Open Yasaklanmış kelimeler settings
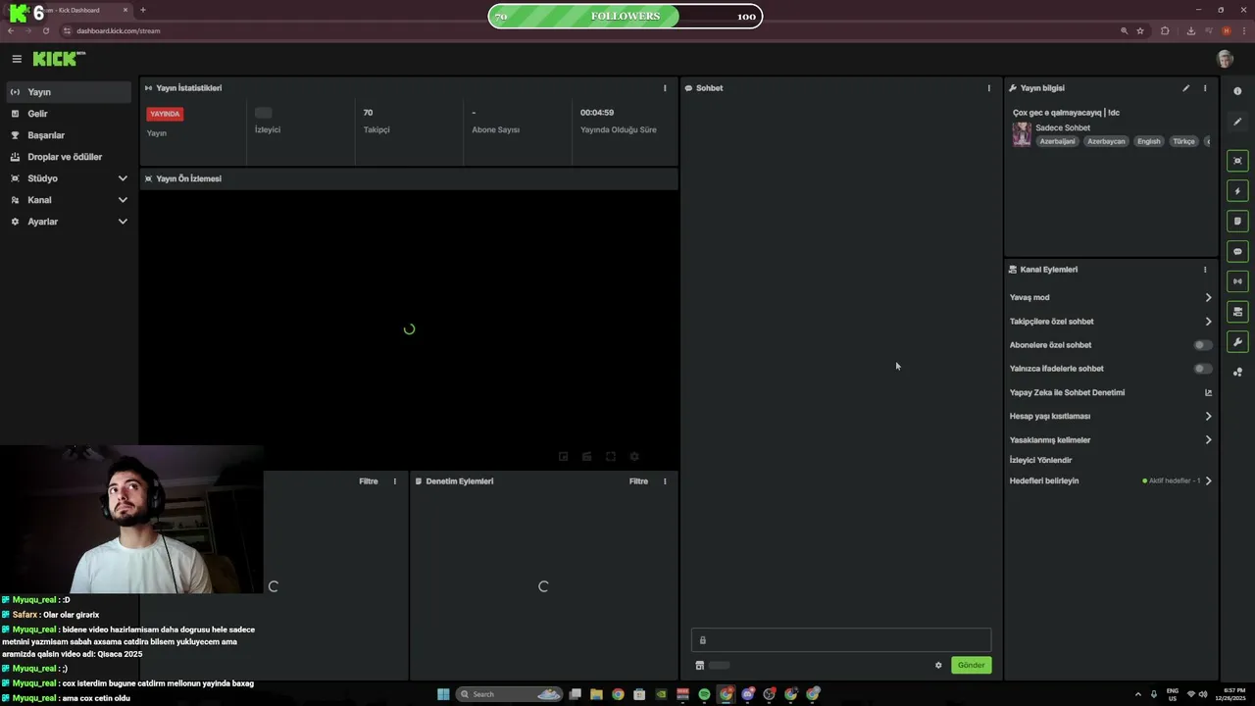 pos(1111,440)
